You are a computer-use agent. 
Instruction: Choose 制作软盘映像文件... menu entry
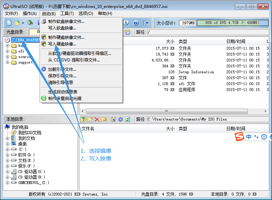click(81, 22)
